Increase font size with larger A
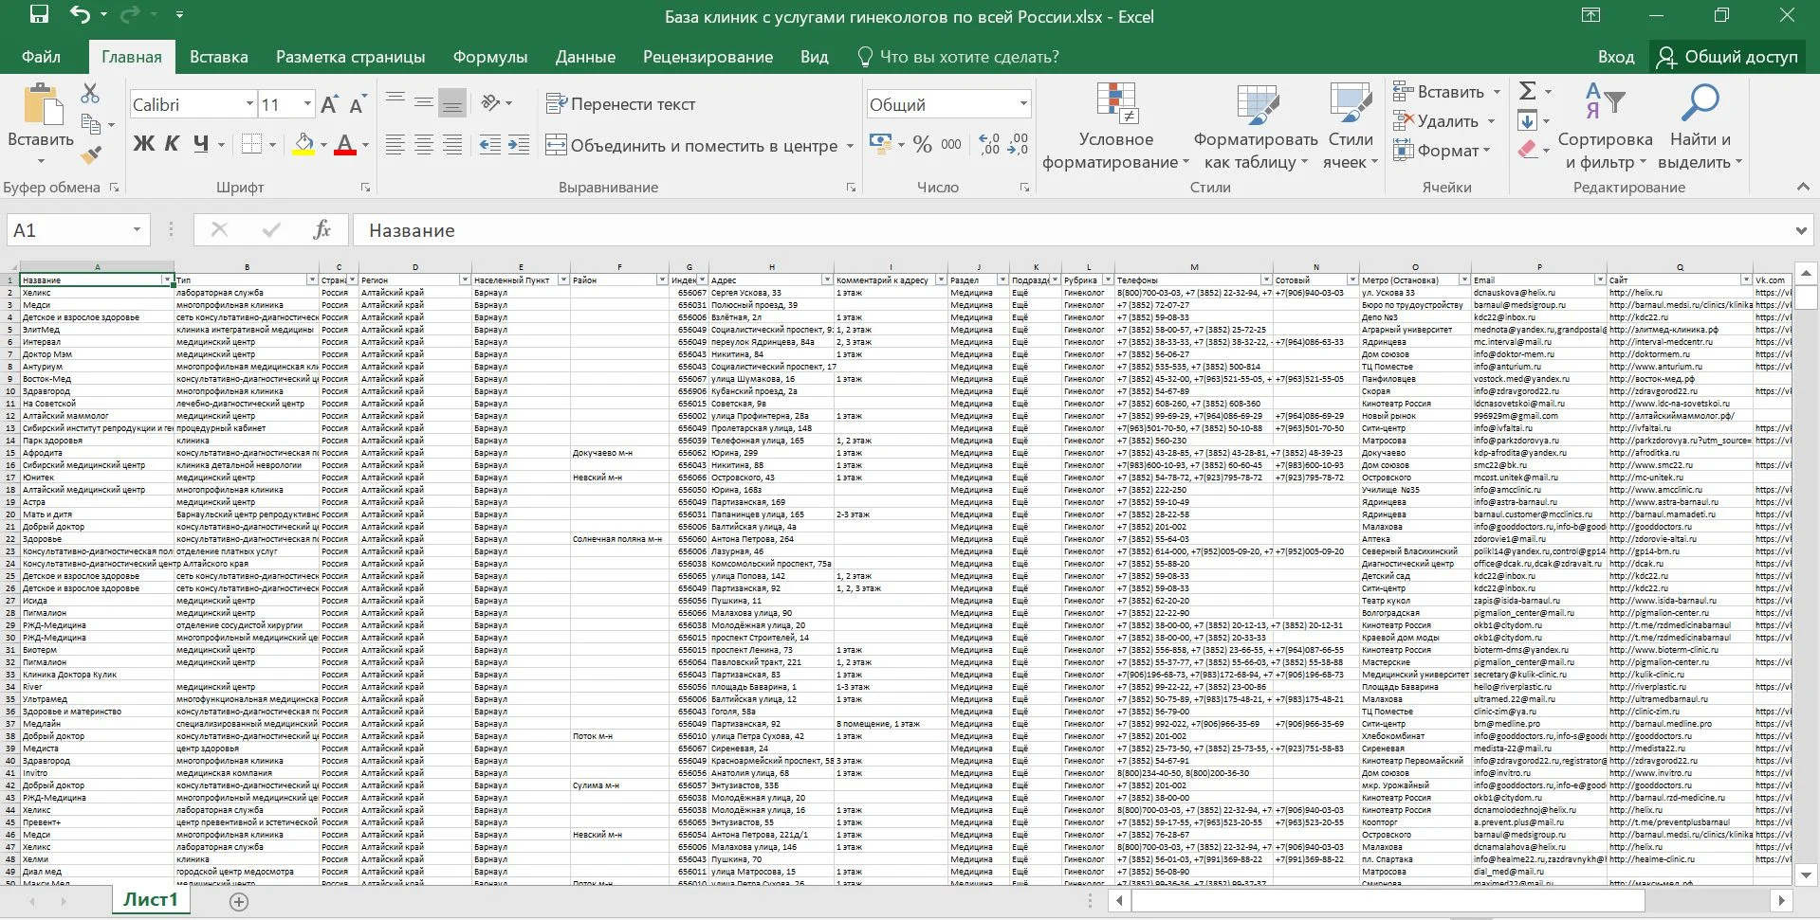The width and height of the screenshot is (1820, 920). pos(329,104)
